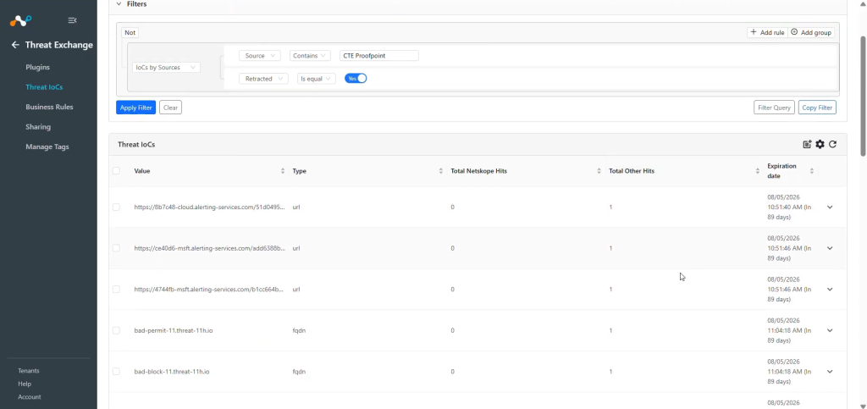Sort by Expiration date arrows
Image resolution: width=867 pixels, height=409 pixels.
click(811, 171)
